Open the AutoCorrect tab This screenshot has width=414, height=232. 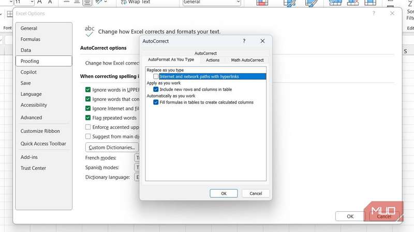tap(205, 53)
